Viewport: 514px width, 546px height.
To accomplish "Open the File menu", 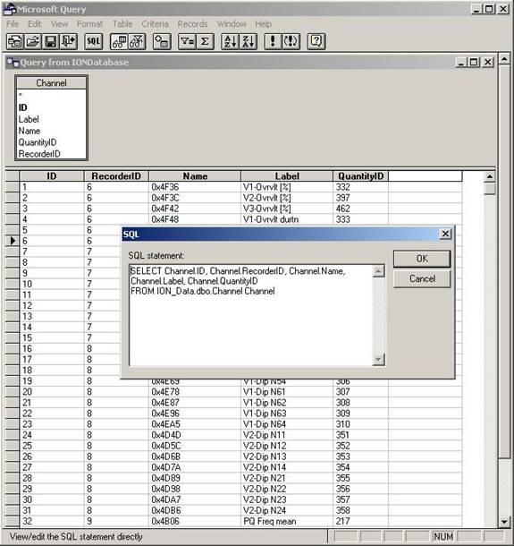I will click(13, 24).
